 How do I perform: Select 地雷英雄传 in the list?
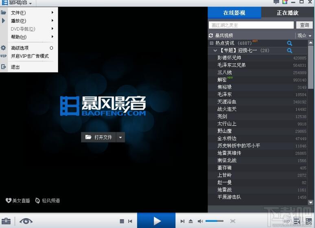tap(258, 153)
